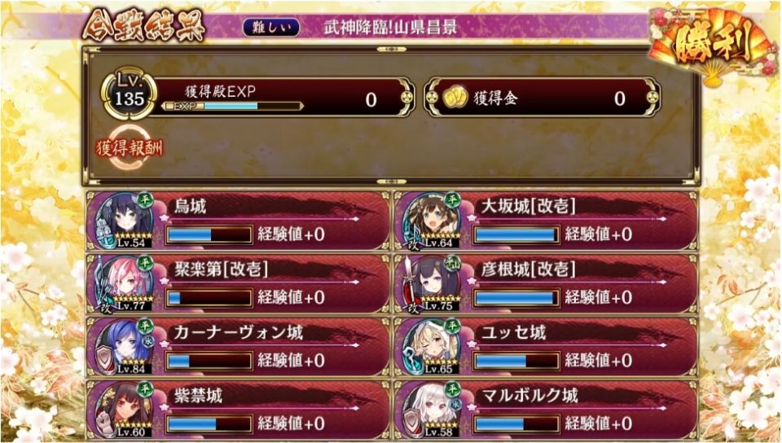This screenshot has height=443, width=782.
Task: Click the 獲得殿EXP progress bar
Action: pyautogui.click(x=232, y=106)
